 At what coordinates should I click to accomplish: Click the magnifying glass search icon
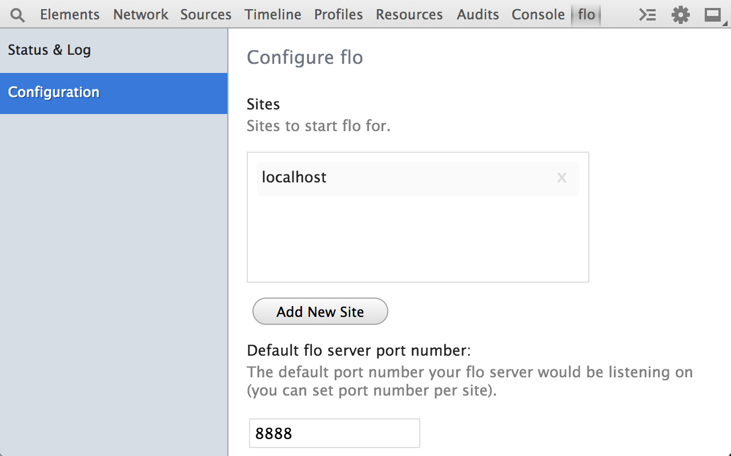(x=18, y=15)
